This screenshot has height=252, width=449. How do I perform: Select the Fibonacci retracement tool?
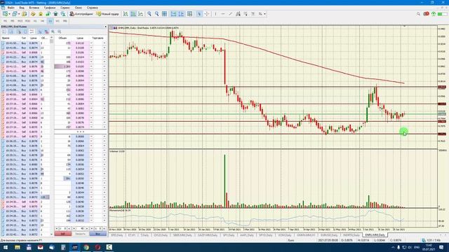246,14
